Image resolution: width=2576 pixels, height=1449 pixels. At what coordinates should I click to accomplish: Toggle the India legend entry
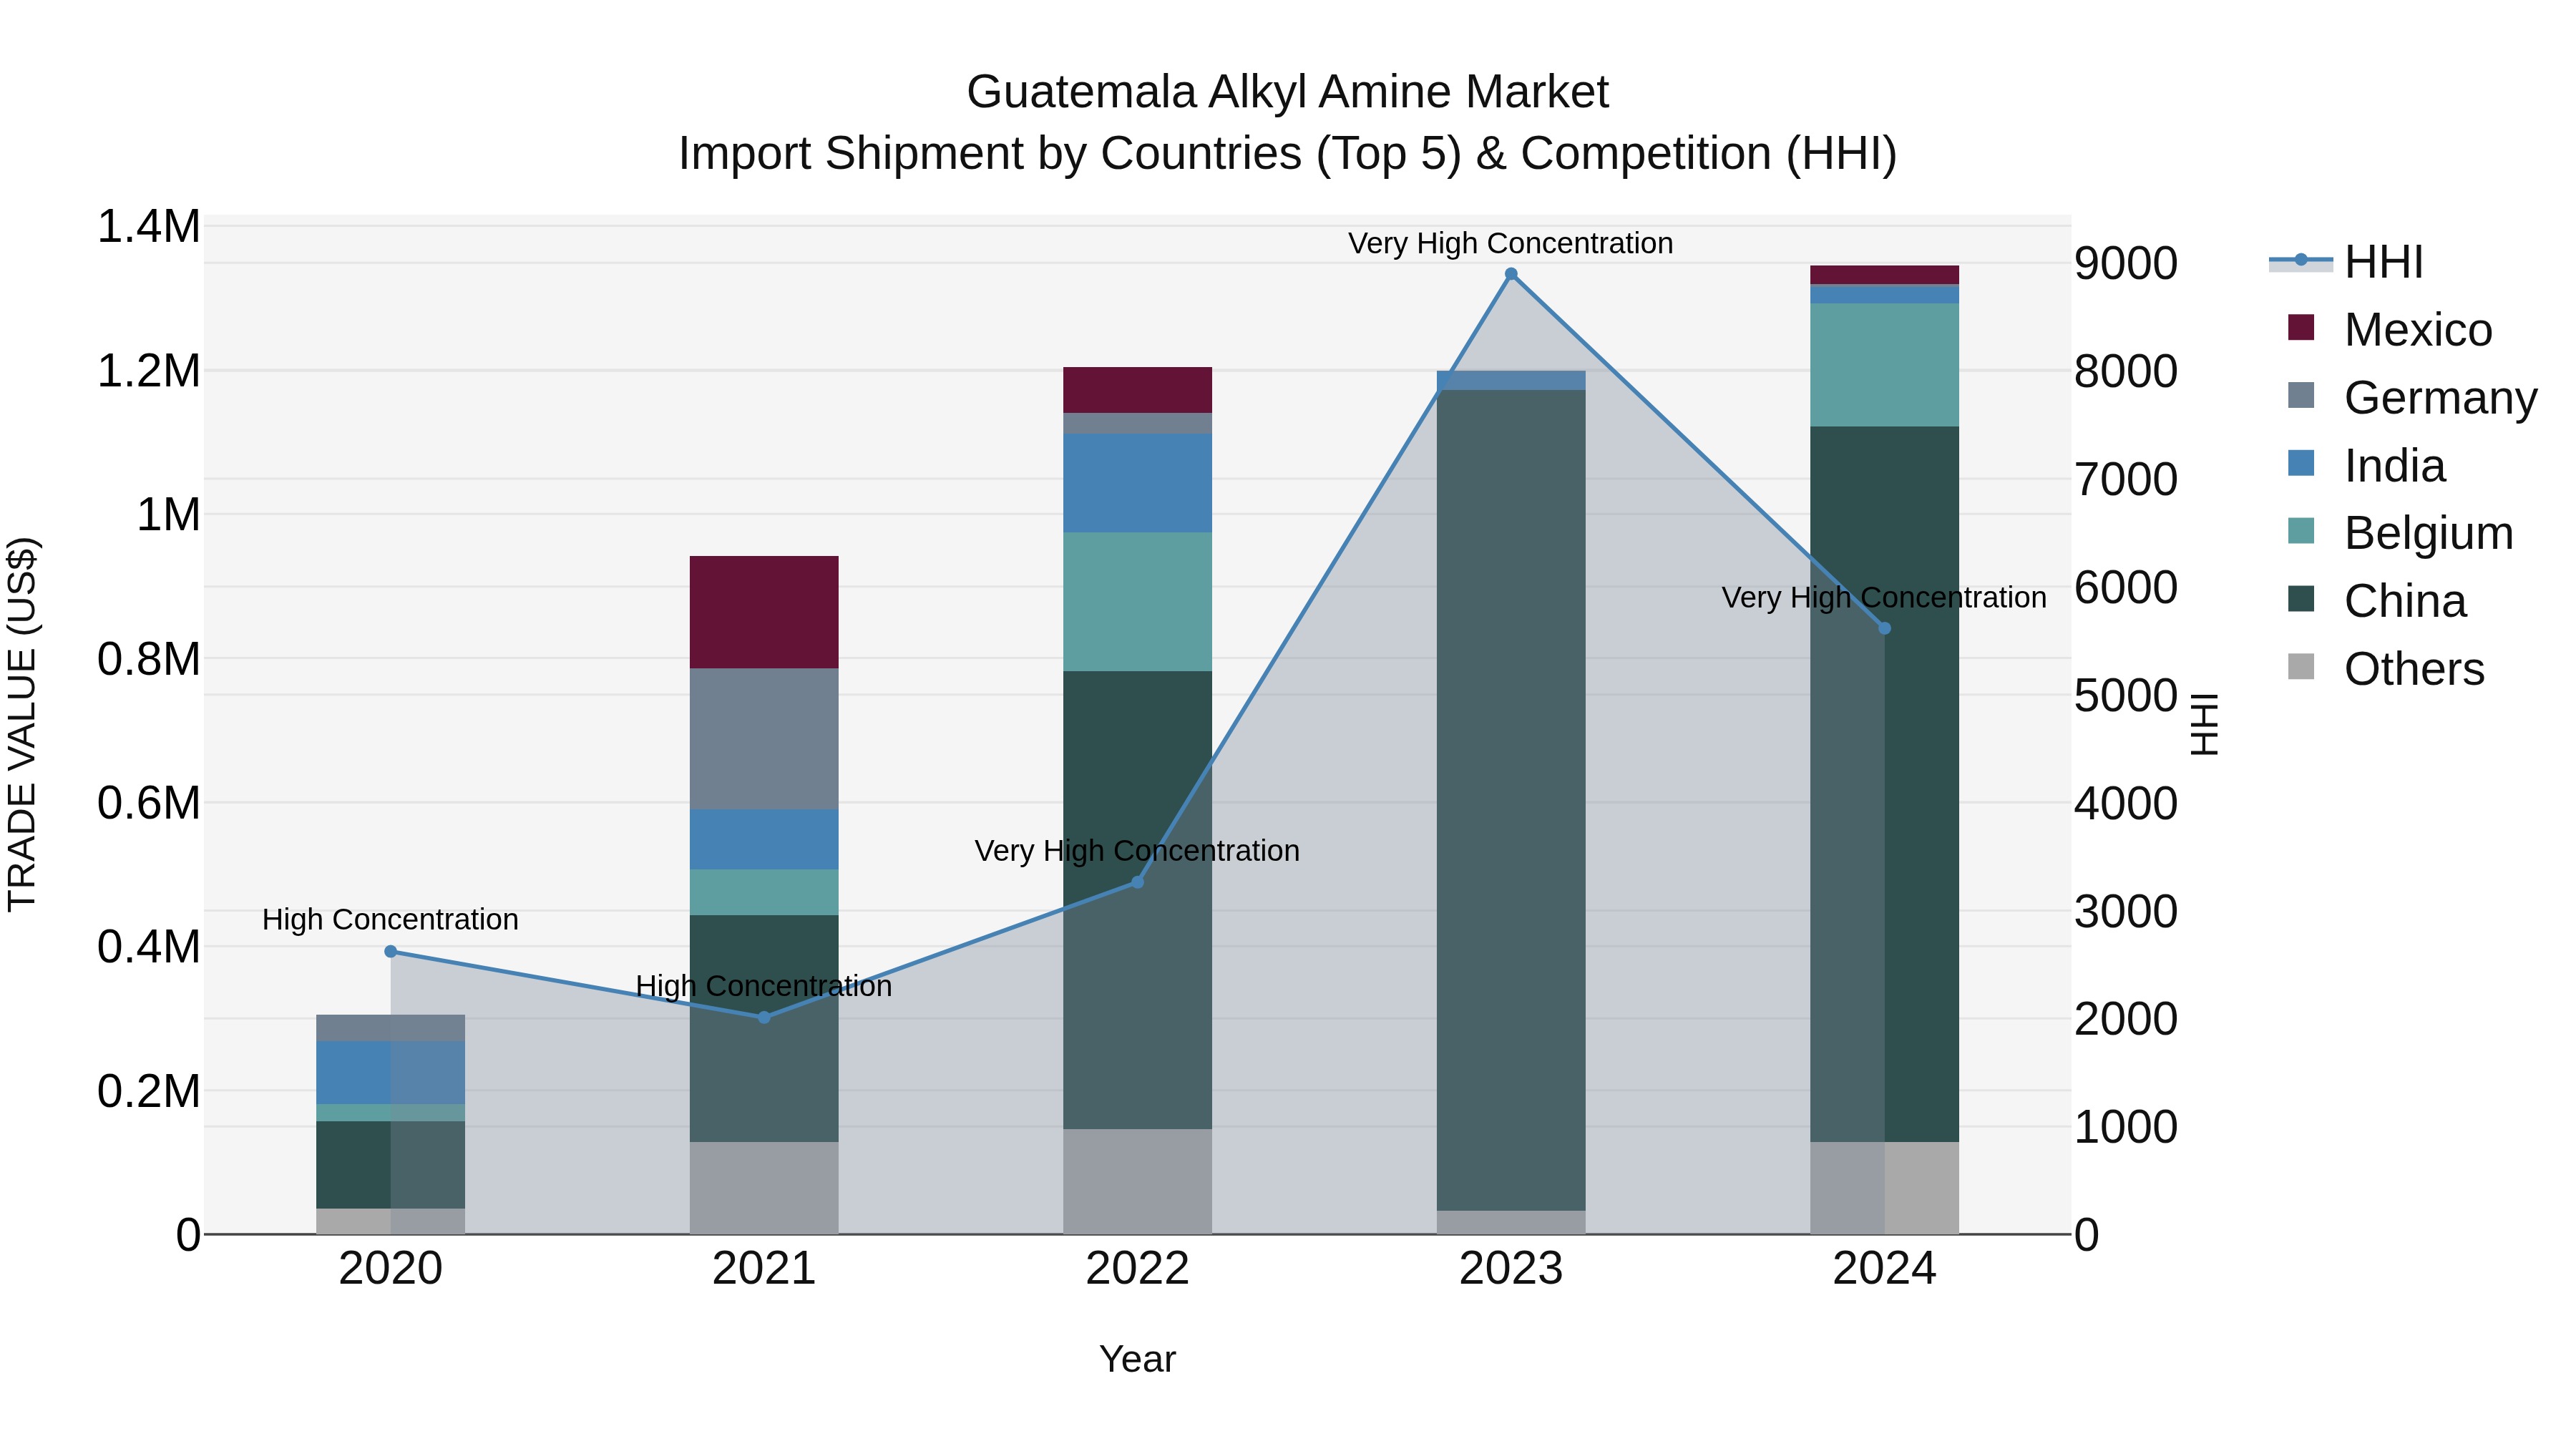pyautogui.click(x=2366, y=465)
